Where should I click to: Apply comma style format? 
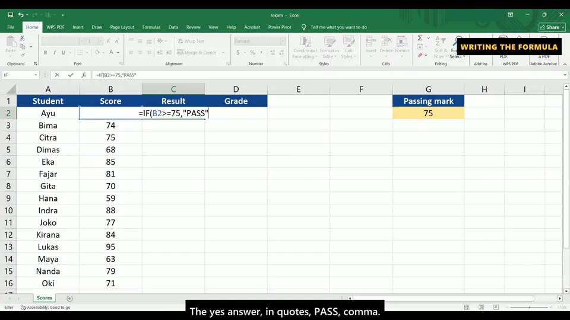click(261, 53)
